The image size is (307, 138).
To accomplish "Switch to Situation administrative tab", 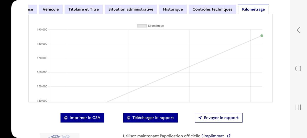I will [x=131, y=9].
